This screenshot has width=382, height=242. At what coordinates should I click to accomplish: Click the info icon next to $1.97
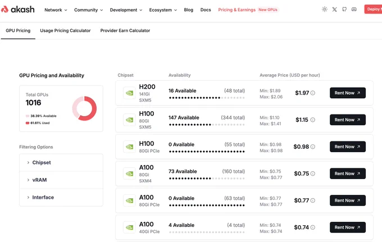(313, 93)
